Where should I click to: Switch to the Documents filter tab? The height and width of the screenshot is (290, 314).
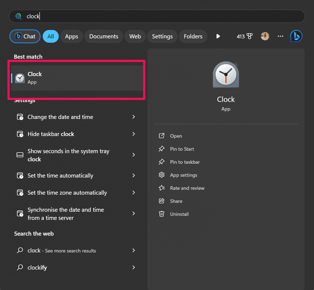(104, 36)
